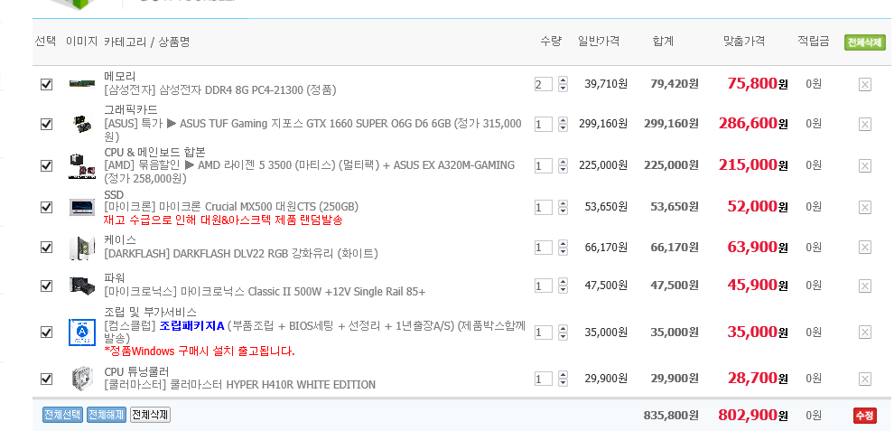This screenshot has width=894, height=431.
Task: Toggle the checkbox for the 파워 row
Action: [46, 286]
